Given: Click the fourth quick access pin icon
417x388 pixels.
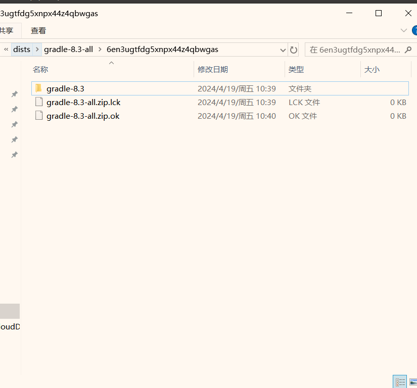Looking at the screenshot, I should tap(14, 139).
